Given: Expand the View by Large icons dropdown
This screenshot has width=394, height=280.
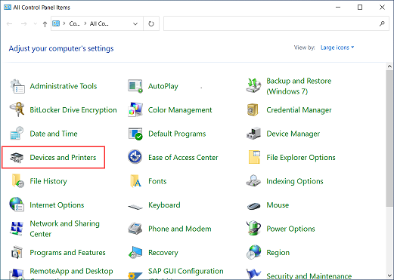Looking at the screenshot, I should [x=337, y=48].
